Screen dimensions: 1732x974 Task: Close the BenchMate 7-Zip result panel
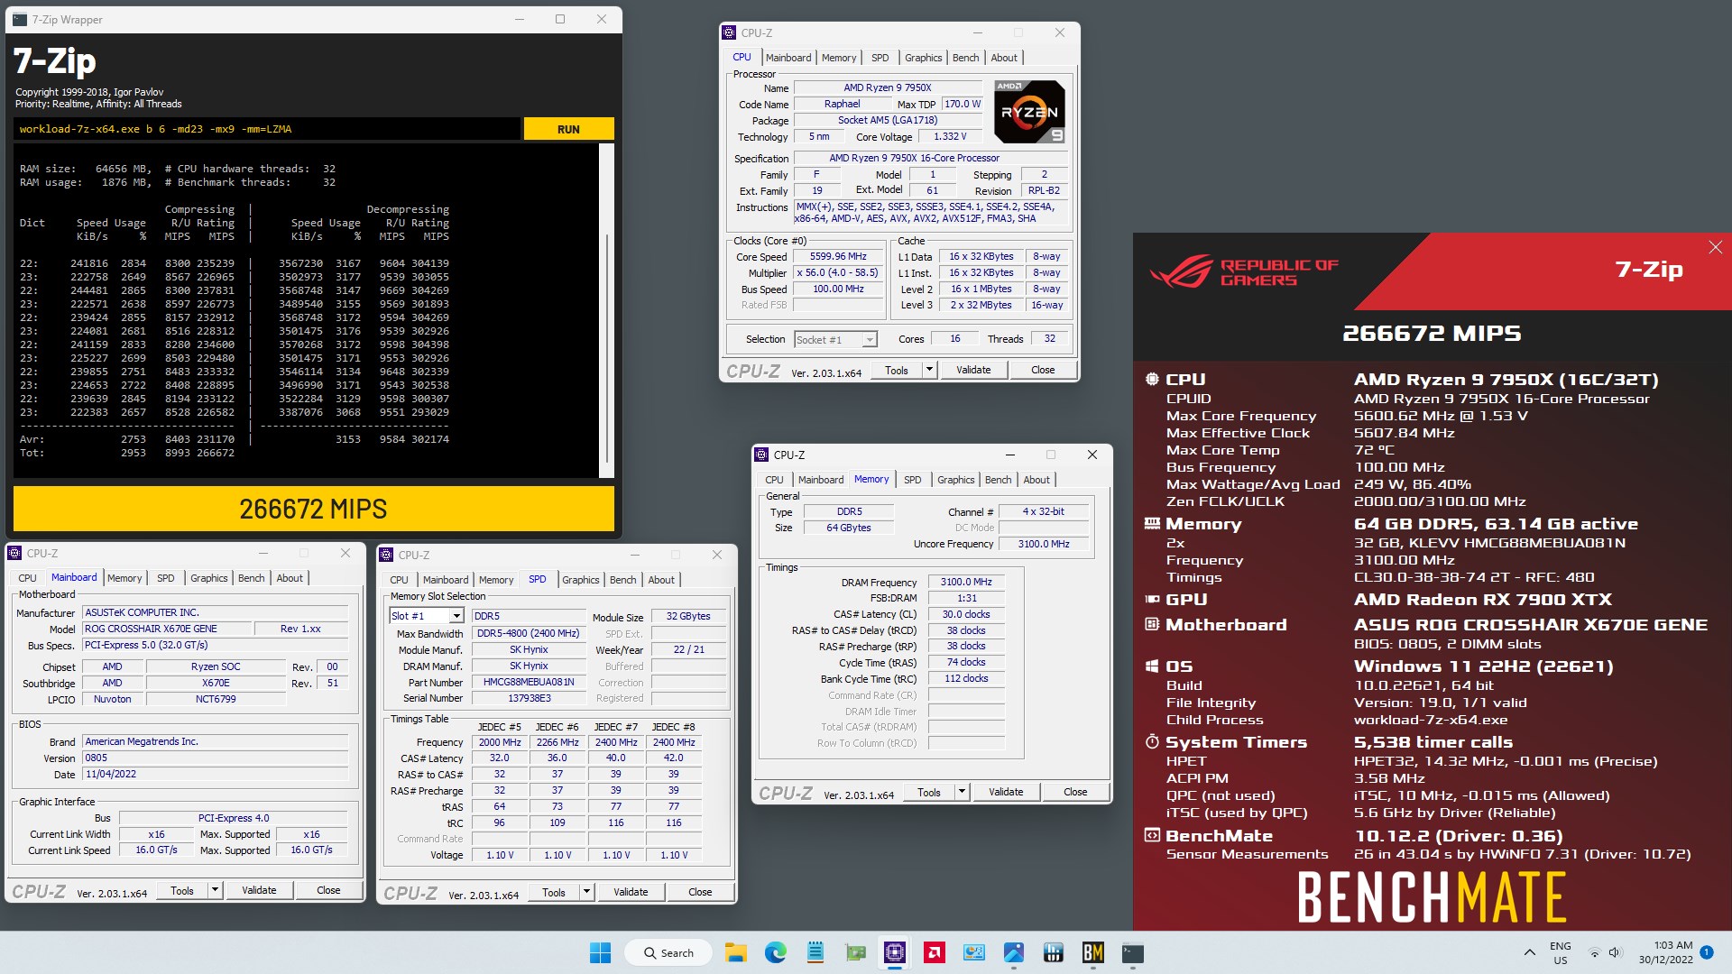(x=1715, y=247)
